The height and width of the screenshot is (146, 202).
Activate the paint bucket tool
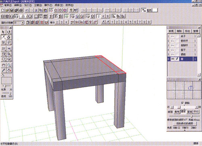tap(9, 70)
